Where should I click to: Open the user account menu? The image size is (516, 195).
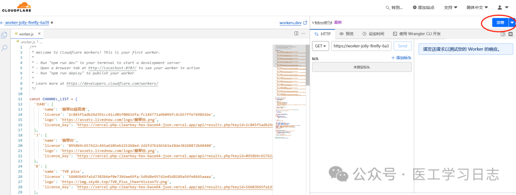coord(502,8)
